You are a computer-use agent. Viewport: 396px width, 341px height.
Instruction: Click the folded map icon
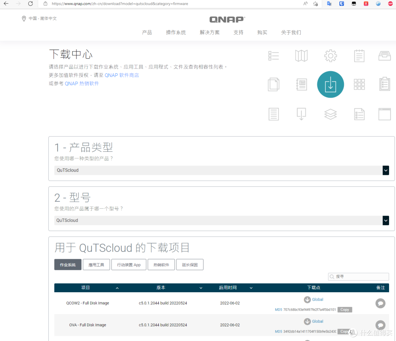click(x=301, y=56)
